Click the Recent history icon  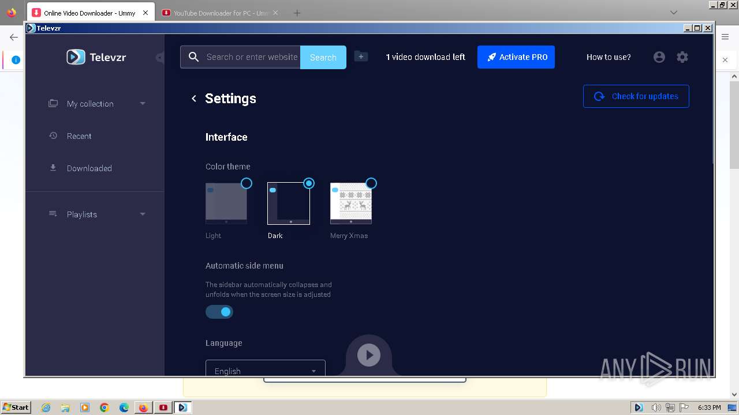[x=53, y=135]
